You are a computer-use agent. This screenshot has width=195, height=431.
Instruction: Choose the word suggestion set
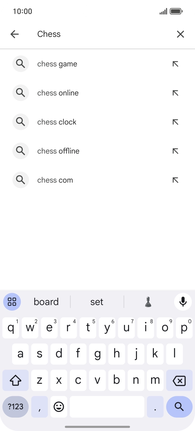(97, 301)
